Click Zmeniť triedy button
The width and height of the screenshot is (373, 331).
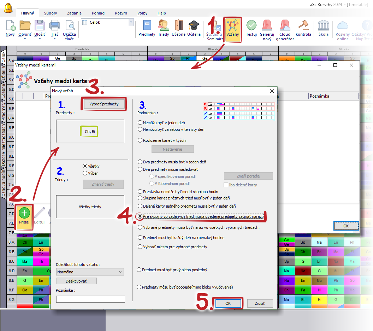103,184
